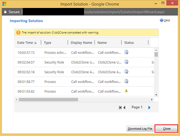Click the 'Process activ...' type cell

click(x=55, y=52)
